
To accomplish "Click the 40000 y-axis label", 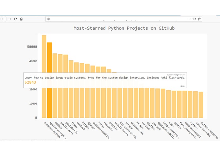I will 33,61.
